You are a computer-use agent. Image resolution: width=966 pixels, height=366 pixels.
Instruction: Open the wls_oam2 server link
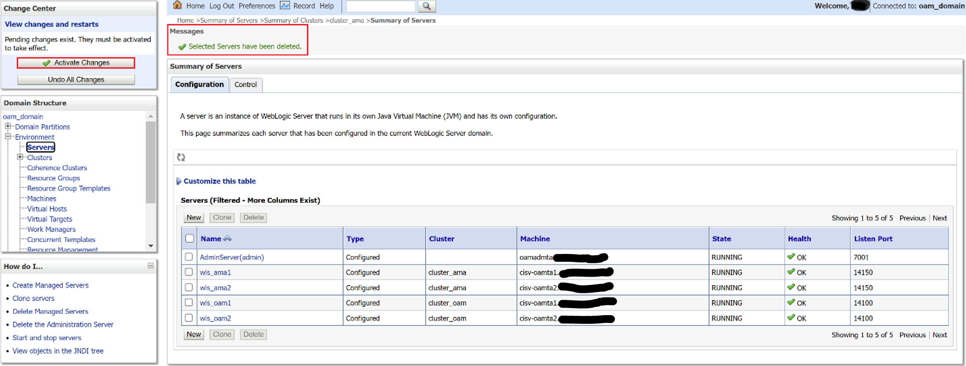pos(215,318)
